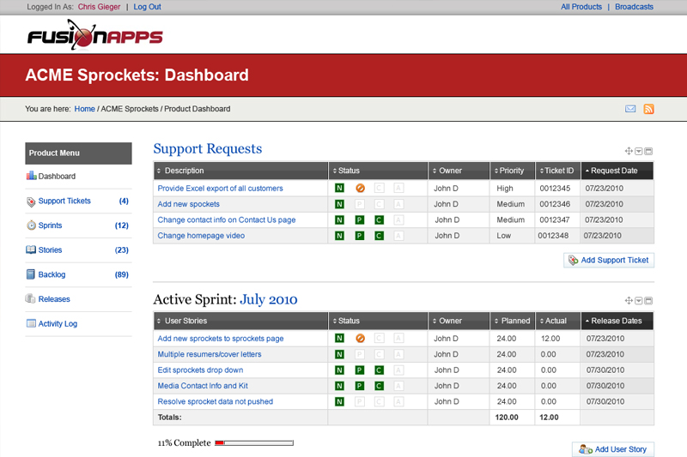Screen dimensions: 687x457
Task: Click the July 2010 sprint title
Action: click(x=269, y=299)
